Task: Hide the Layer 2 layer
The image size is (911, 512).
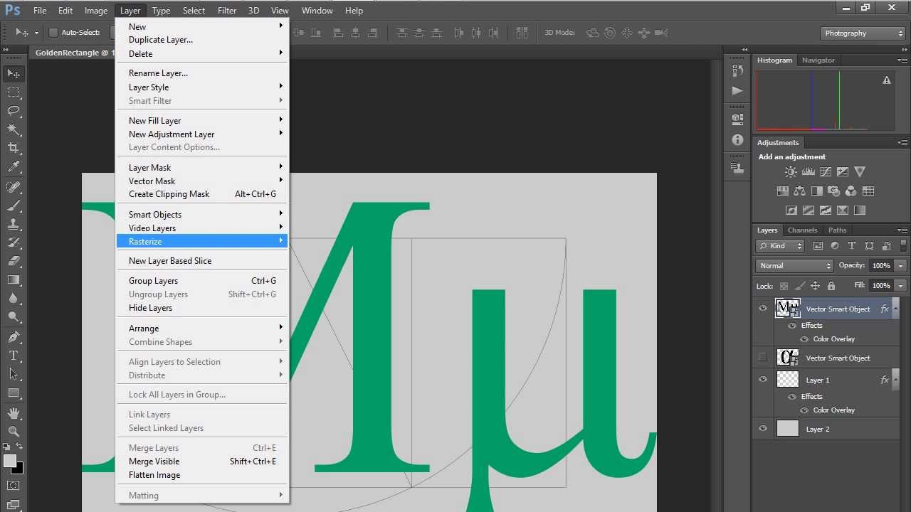Action: click(x=763, y=429)
